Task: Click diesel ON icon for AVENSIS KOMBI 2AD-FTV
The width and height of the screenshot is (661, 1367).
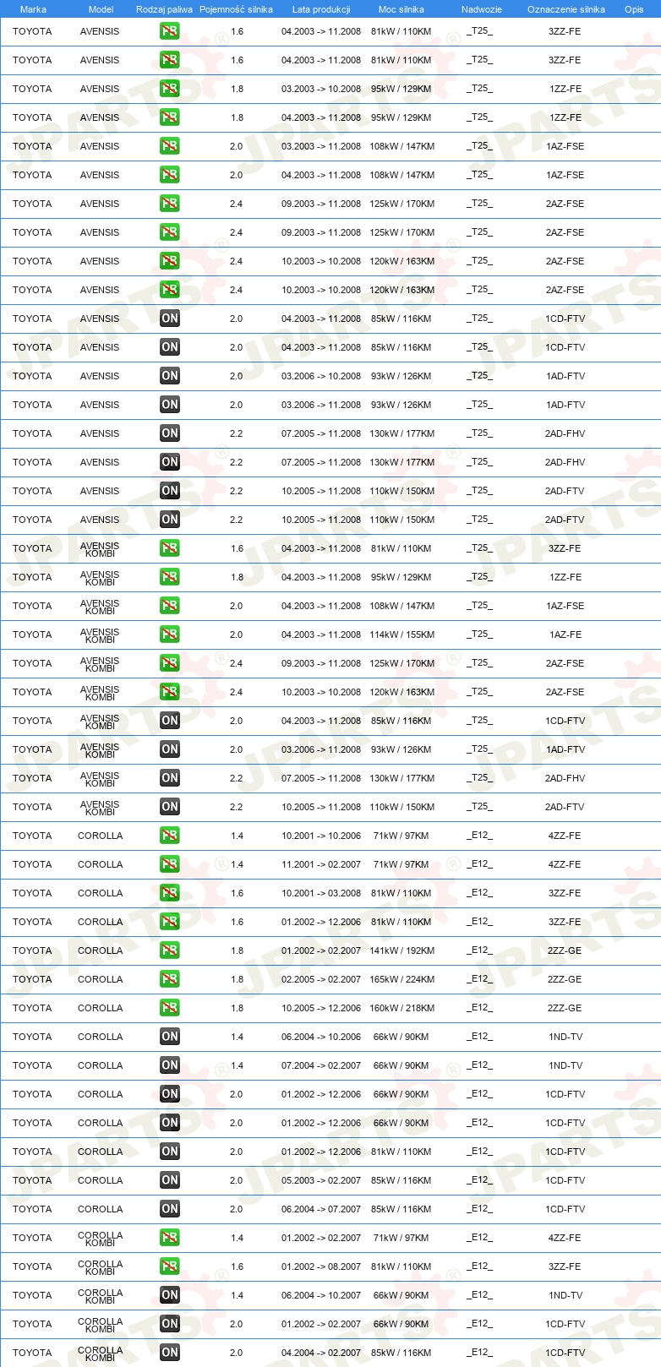Action: pos(170,807)
